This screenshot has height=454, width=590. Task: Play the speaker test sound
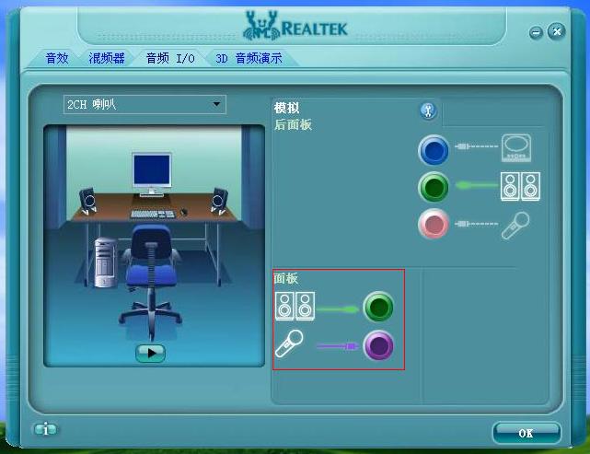[150, 352]
